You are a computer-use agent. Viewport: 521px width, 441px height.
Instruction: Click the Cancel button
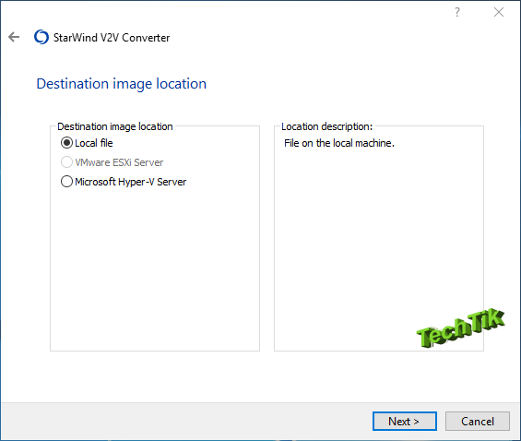[477, 421]
